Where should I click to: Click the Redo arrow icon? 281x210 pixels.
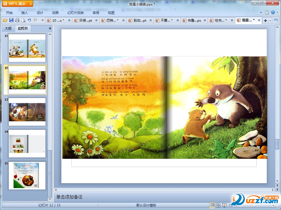pos(36,20)
